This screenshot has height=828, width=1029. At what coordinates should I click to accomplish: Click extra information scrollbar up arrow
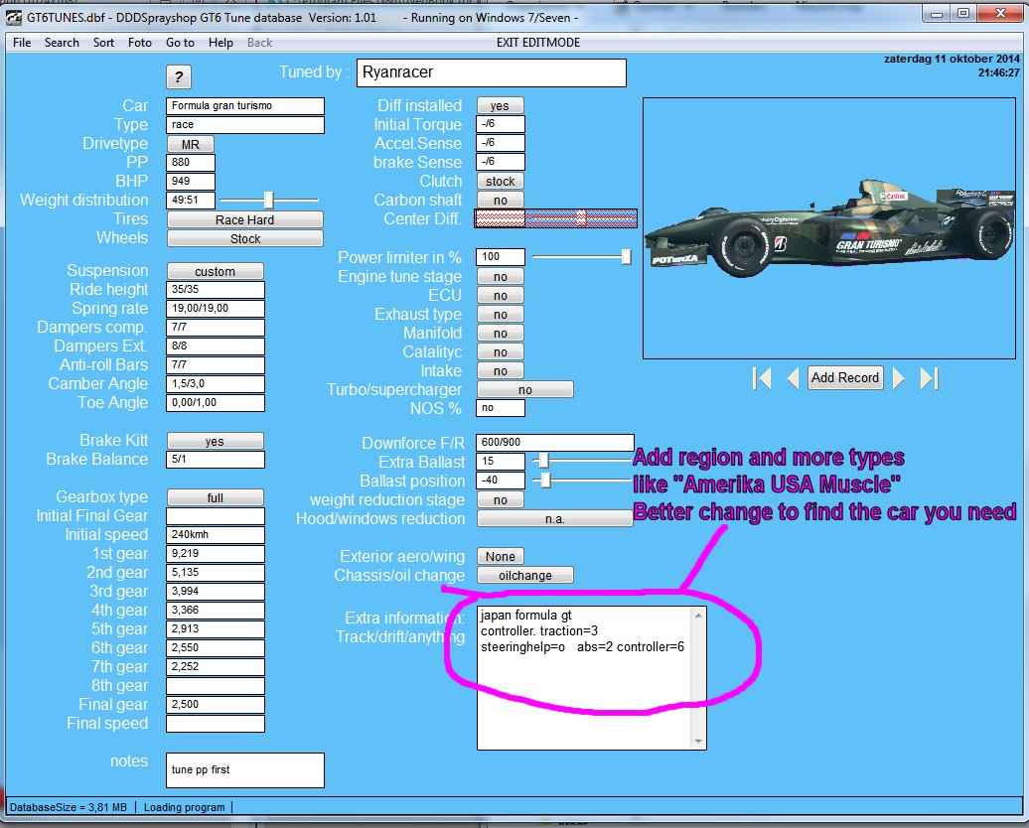coord(698,615)
